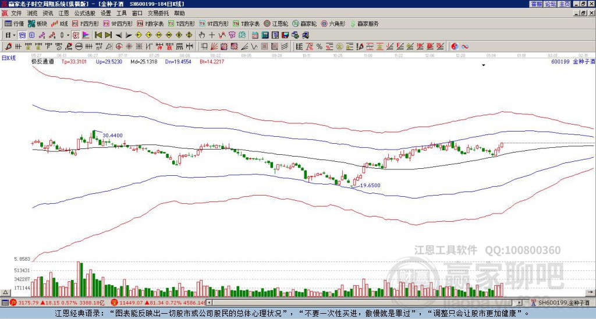
Task: Click the horizontal scrollbar right arrow
Action: (520, 303)
